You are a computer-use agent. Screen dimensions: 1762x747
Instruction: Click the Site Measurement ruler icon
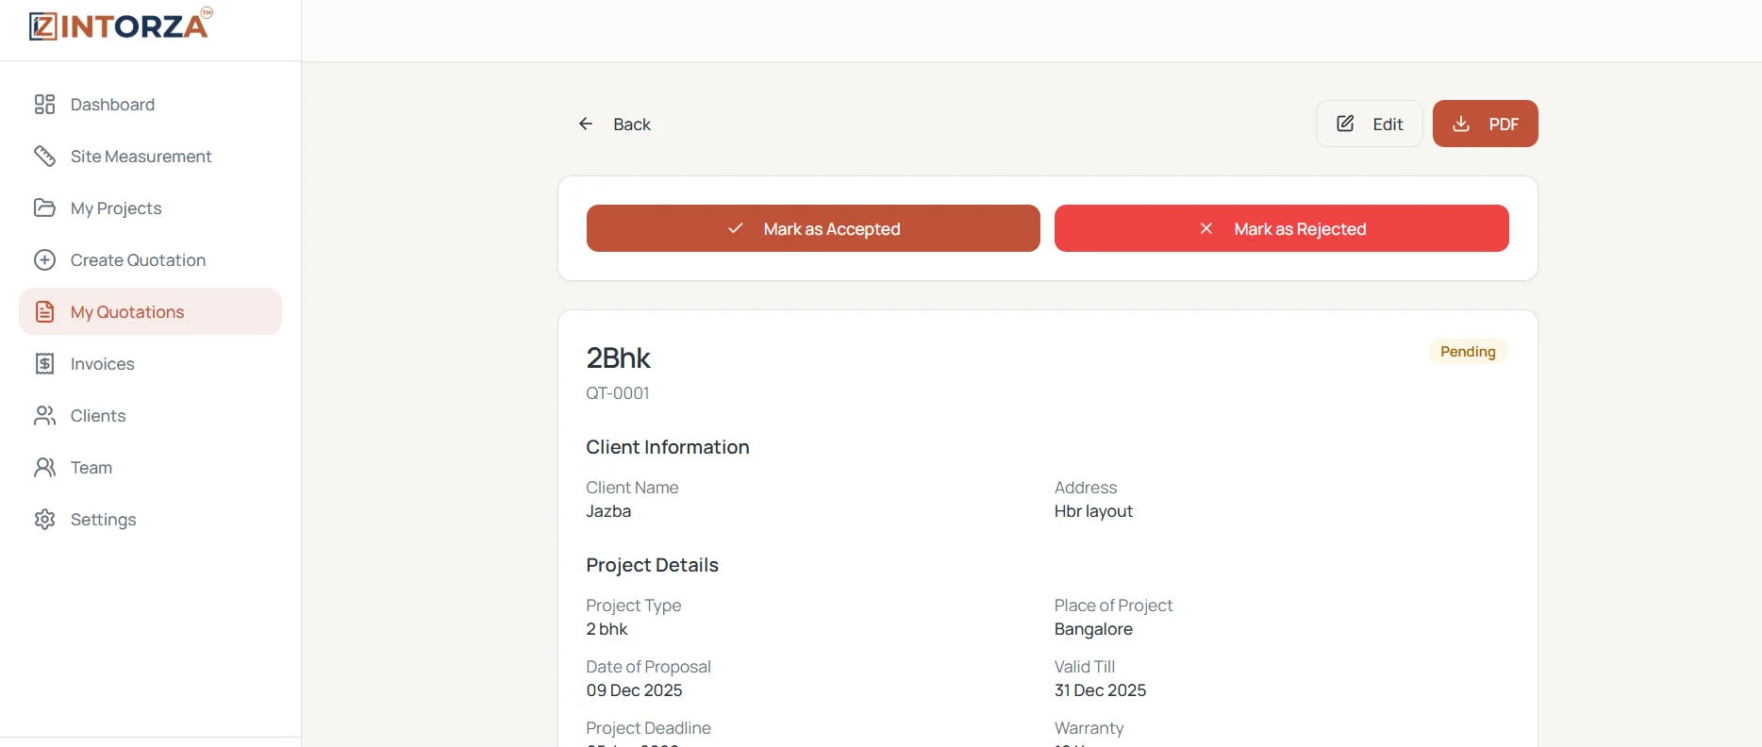pyautogui.click(x=44, y=156)
